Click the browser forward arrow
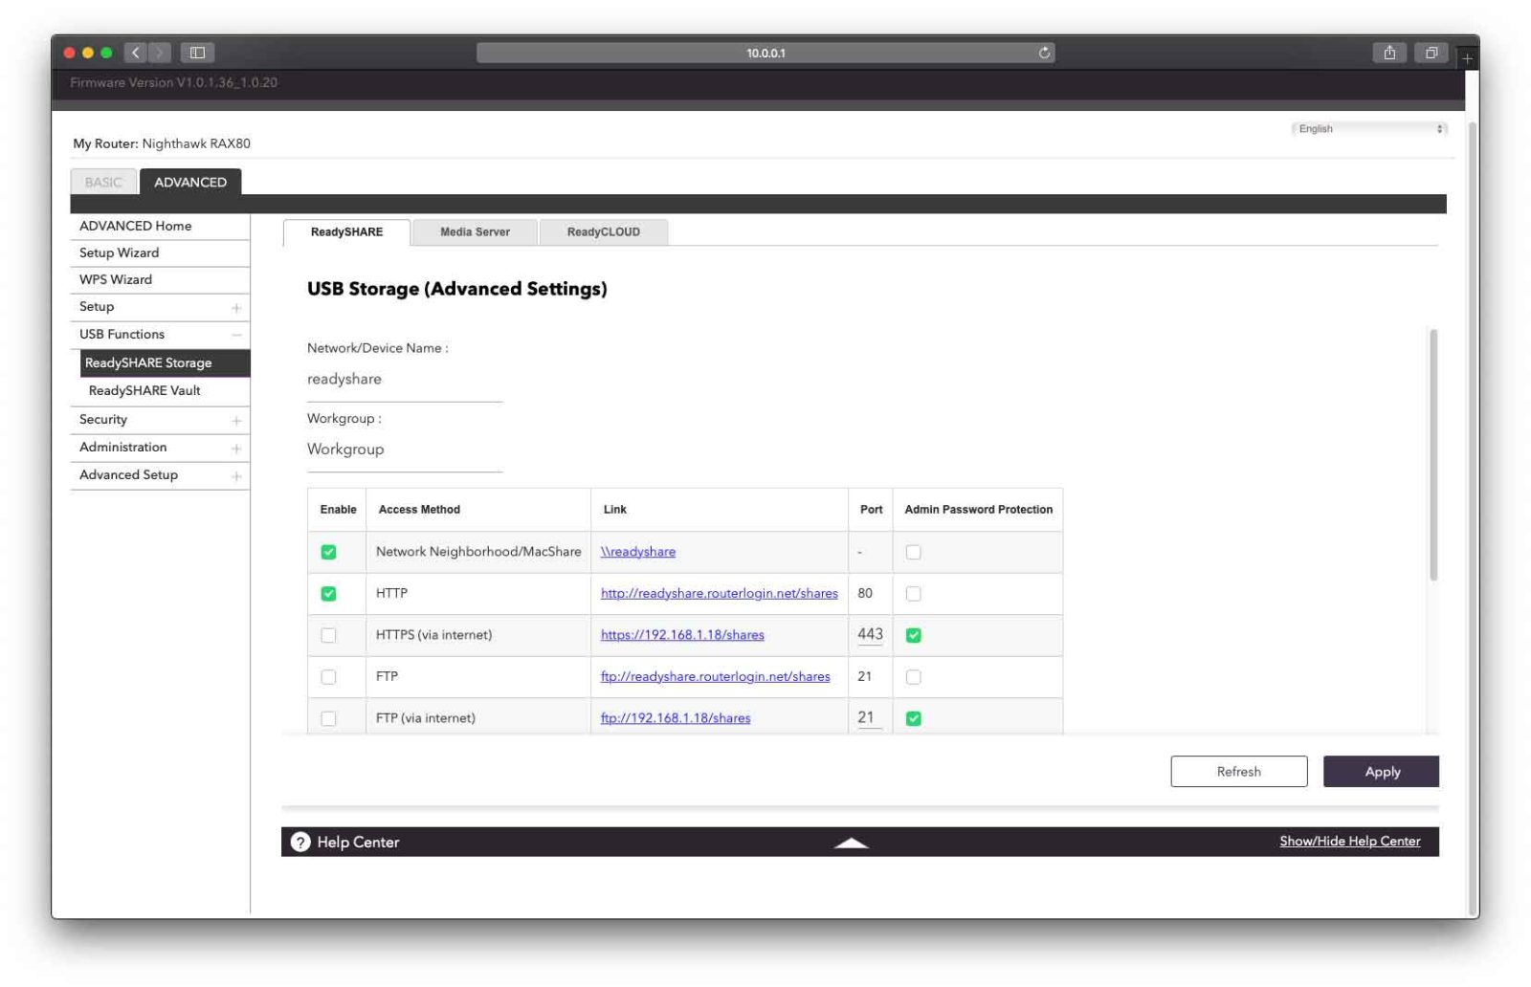 [x=160, y=53]
